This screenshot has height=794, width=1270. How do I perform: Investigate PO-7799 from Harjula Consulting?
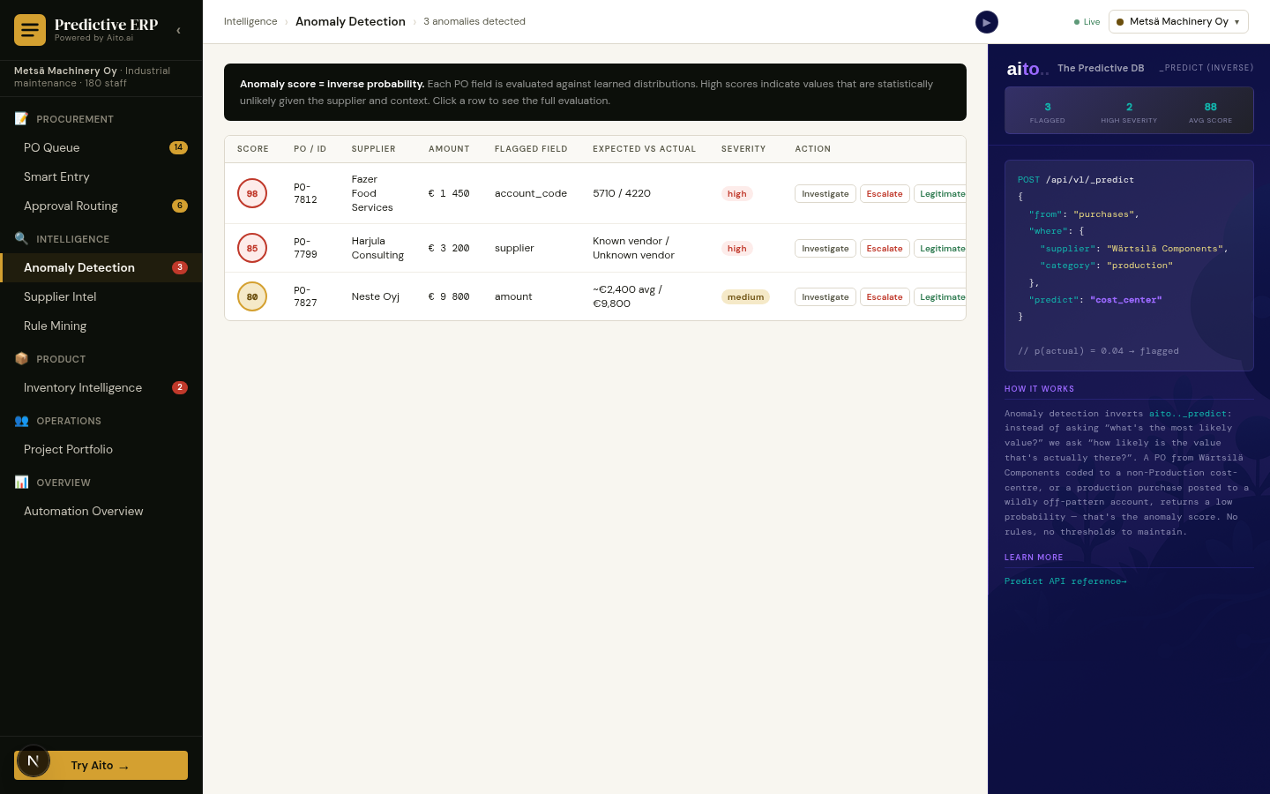point(825,248)
